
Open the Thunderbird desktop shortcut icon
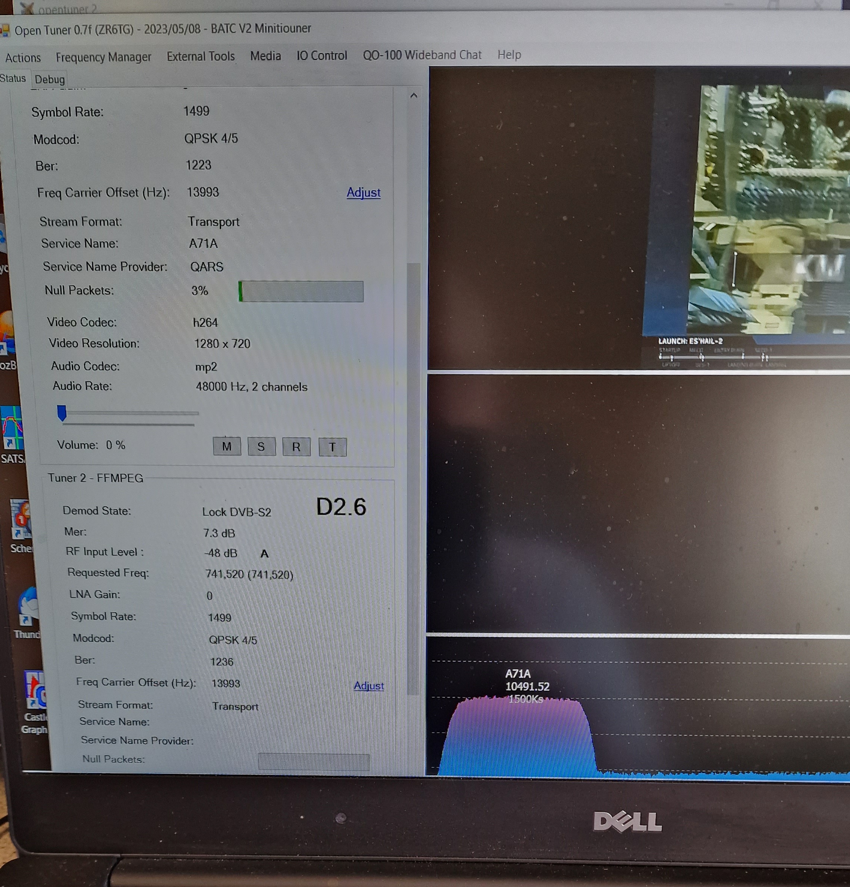click(27, 613)
